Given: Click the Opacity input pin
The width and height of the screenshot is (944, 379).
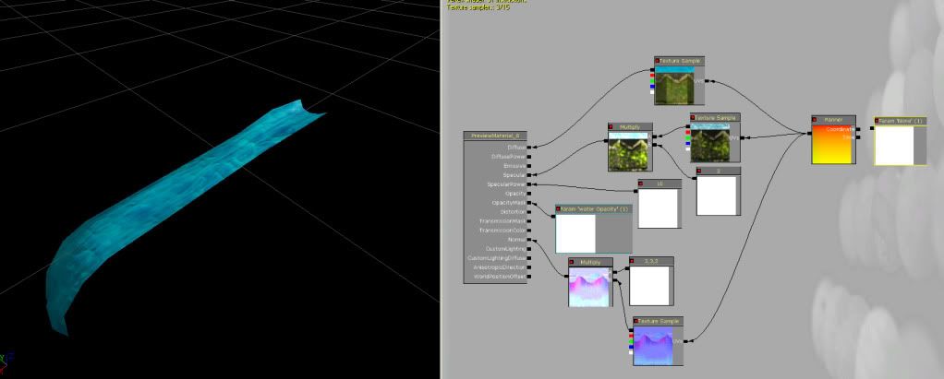Looking at the screenshot, I should point(529,194).
